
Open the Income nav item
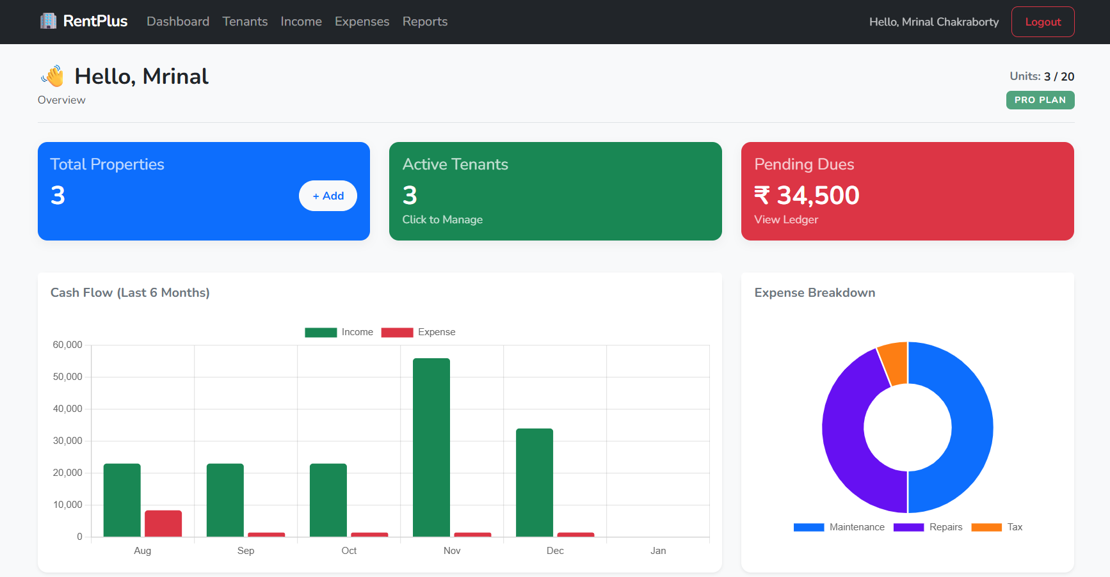click(302, 21)
